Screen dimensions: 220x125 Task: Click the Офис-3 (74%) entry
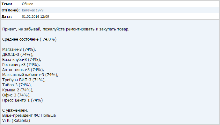click(16, 95)
